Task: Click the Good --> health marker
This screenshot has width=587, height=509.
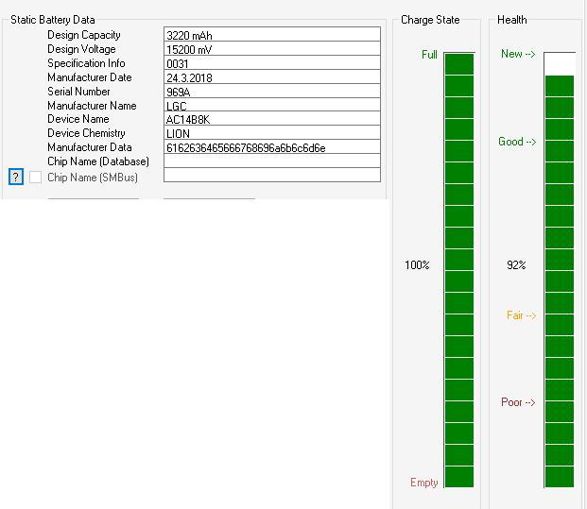Action: (x=517, y=142)
